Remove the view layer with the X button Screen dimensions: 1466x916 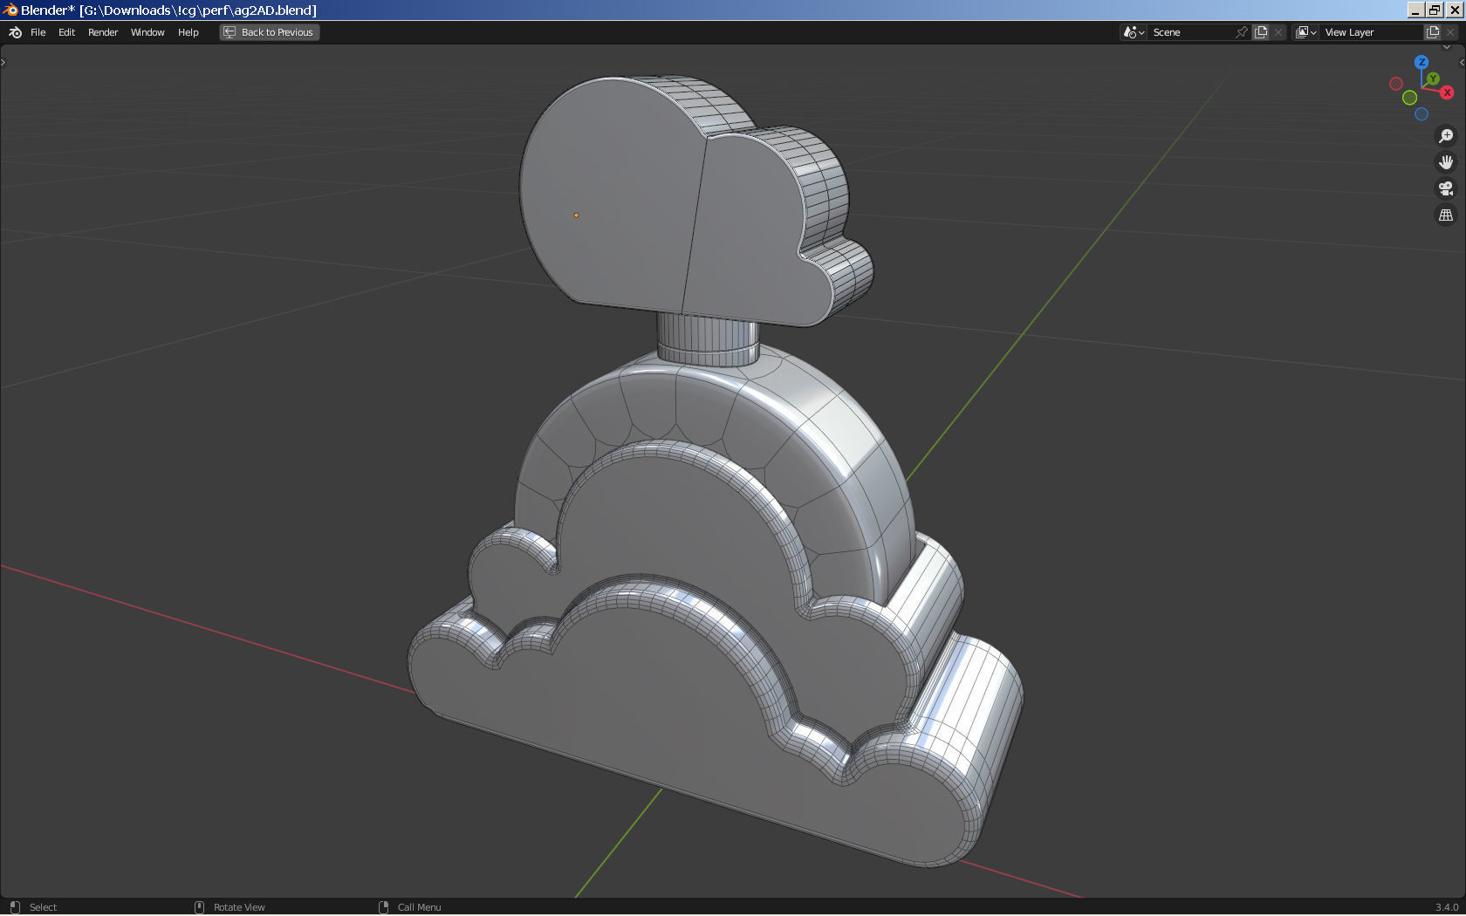(1450, 32)
